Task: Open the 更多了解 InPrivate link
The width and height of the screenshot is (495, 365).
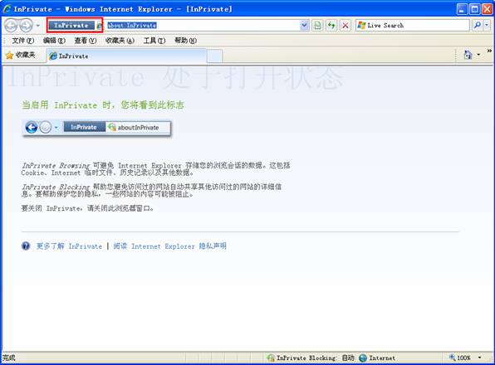Action: pos(69,246)
